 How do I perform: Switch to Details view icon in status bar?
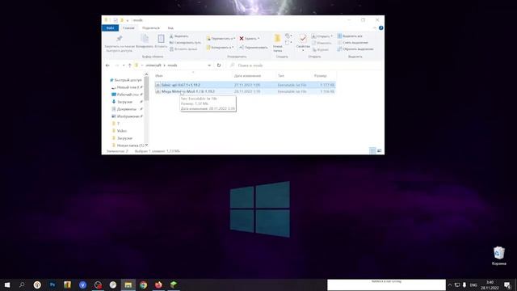tap(372, 151)
